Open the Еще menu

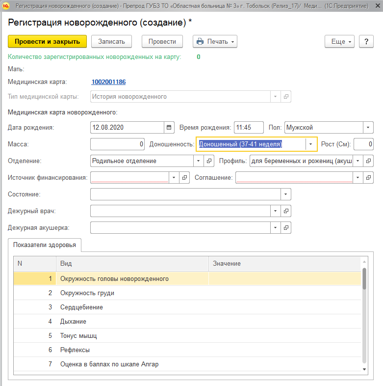point(339,42)
